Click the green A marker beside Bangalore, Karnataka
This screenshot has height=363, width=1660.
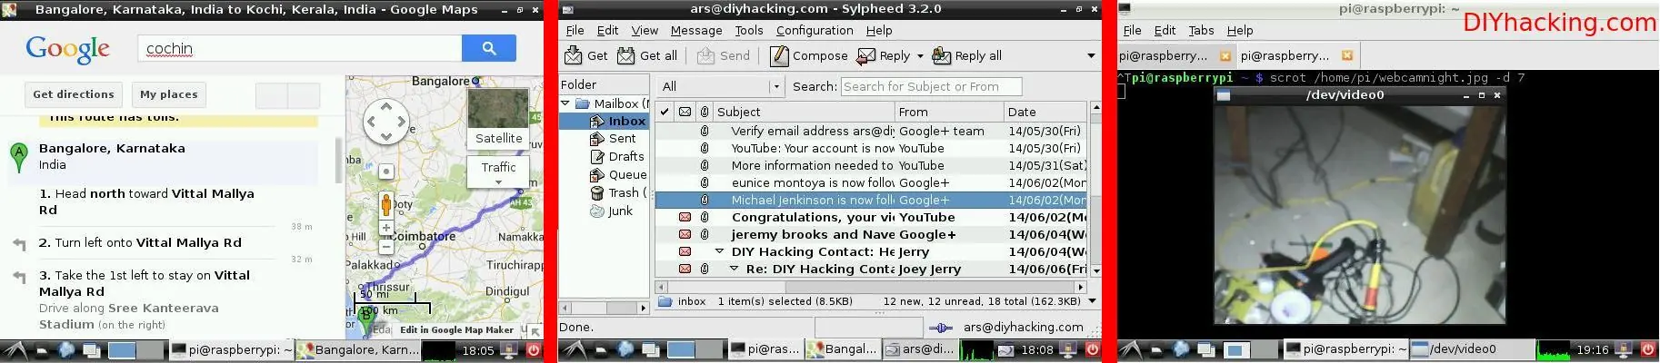coord(18,157)
